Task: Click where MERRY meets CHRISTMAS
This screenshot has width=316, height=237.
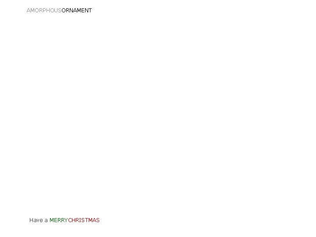Action: [68, 220]
